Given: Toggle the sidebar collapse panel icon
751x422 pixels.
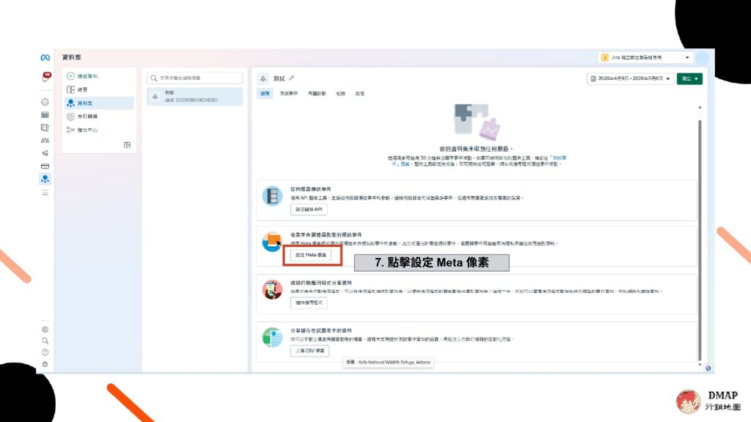Looking at the screenshot, I should pyautogui.click(x=127, y=145).
